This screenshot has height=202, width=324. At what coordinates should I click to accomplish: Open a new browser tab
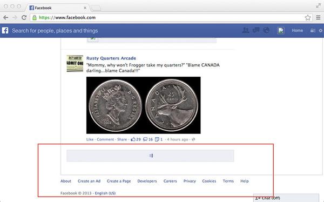pos(96,8)
